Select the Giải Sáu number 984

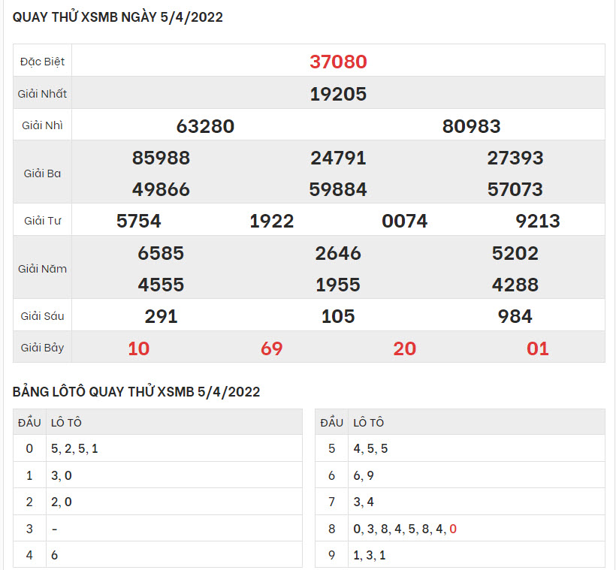pyautogui.click(x=515, y=316)
